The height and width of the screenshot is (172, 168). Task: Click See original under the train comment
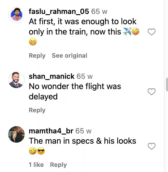[x=69, y=56]
